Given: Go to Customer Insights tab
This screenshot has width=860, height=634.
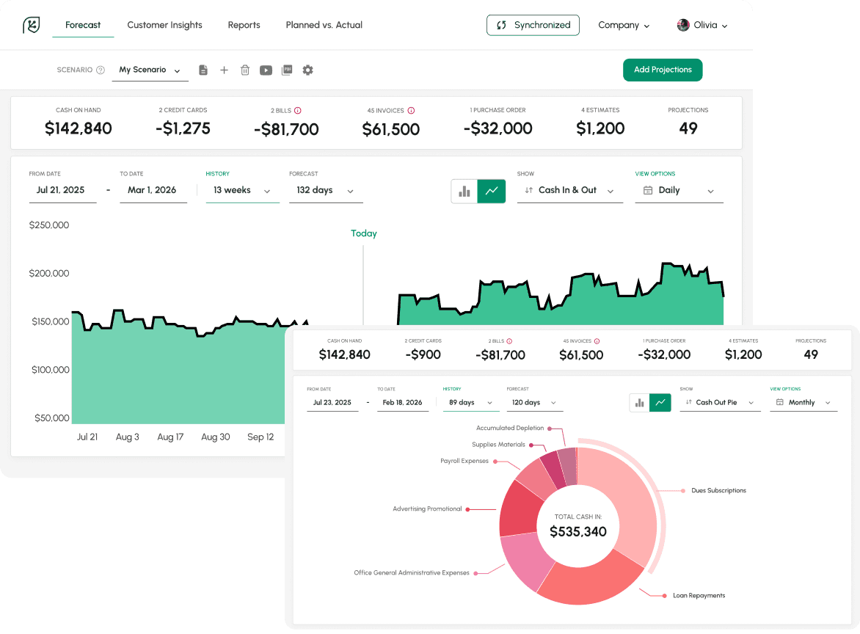Looking at the screenshot, I should click(x=164, y=25).
